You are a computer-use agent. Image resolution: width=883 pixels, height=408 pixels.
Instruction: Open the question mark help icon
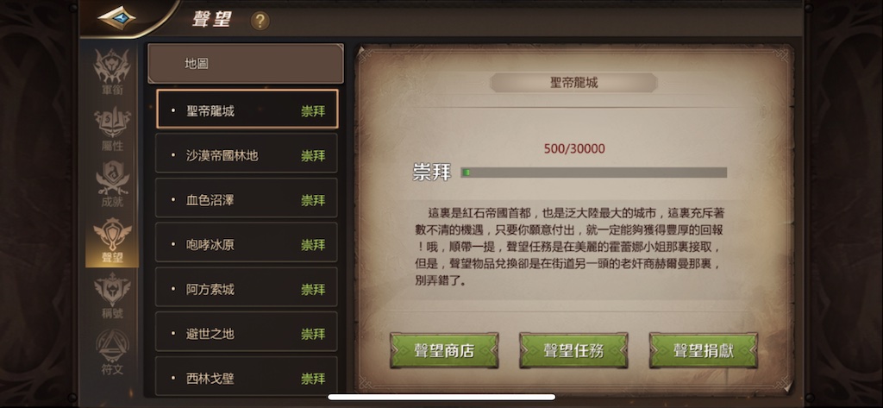(x=260, y=21)
